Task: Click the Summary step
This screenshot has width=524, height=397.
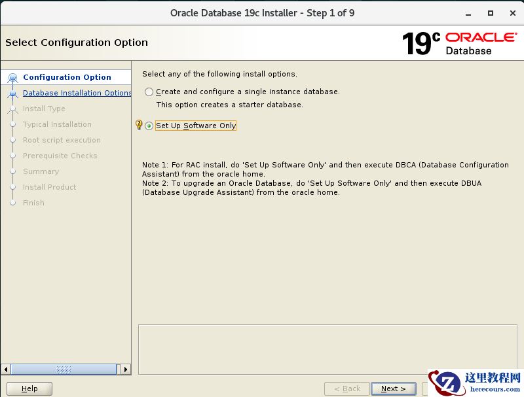Action: point(41,171)
